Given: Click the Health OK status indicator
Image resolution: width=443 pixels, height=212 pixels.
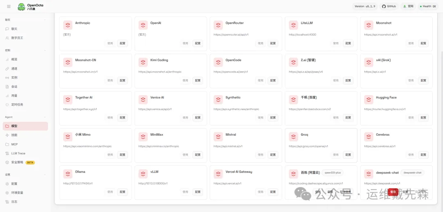Looking at the screenshot, I should point(429,7).
